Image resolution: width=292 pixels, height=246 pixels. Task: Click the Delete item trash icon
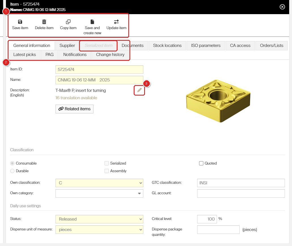44,22
